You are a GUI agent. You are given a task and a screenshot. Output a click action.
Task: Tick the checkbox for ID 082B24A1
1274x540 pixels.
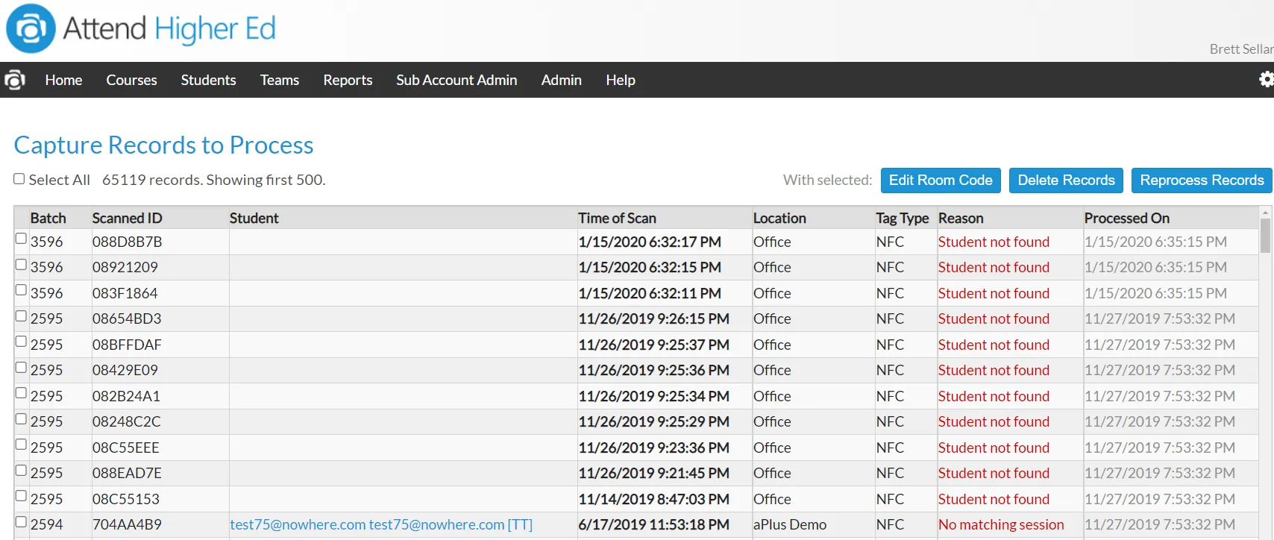coord(21,393)
